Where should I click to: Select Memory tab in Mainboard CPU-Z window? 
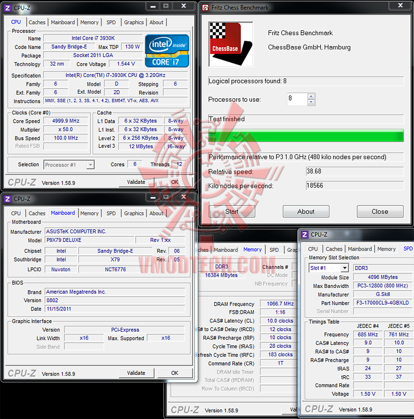tap(89, 213)
